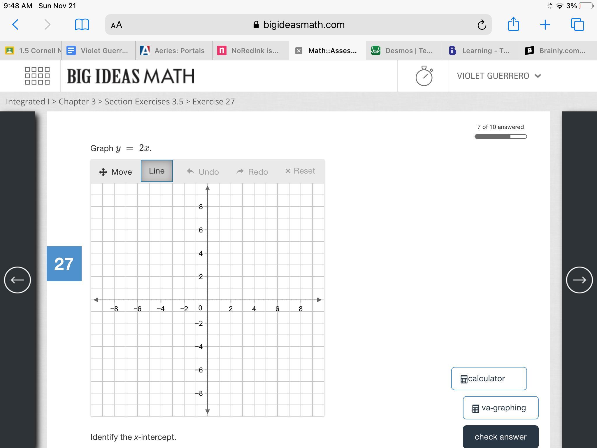
Task: Show all tabs overview icon
Action: 577,24
